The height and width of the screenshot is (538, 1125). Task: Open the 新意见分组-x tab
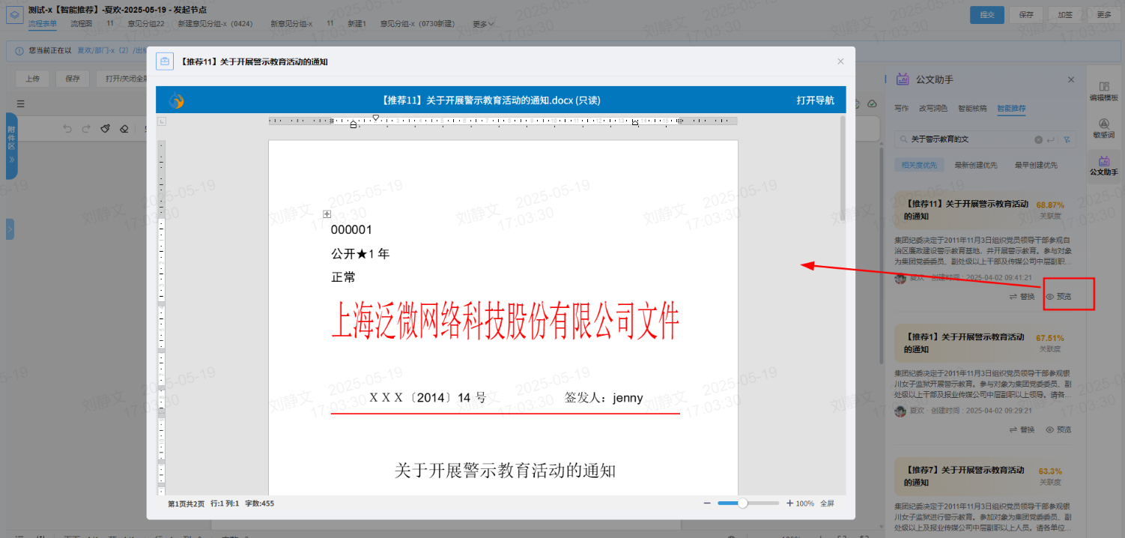point(291,24)
